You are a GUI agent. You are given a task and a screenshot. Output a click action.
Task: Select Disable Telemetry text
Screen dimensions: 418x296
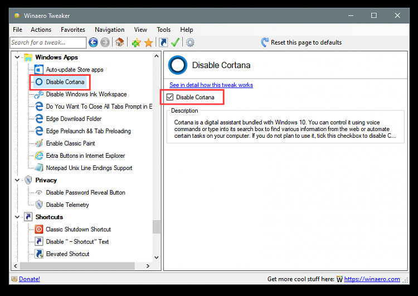(x=67, y=205)
